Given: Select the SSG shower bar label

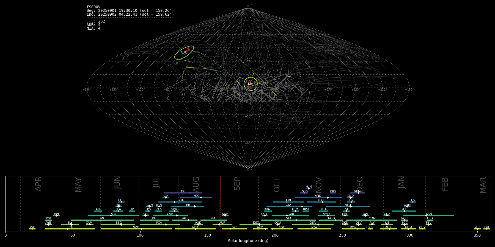Looking at the screenshot, I should pos(119,223).
